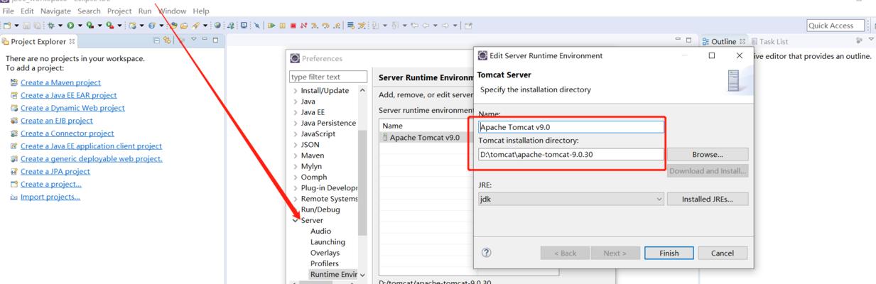Expand the Java Persistence preferences node

(296, 123)
